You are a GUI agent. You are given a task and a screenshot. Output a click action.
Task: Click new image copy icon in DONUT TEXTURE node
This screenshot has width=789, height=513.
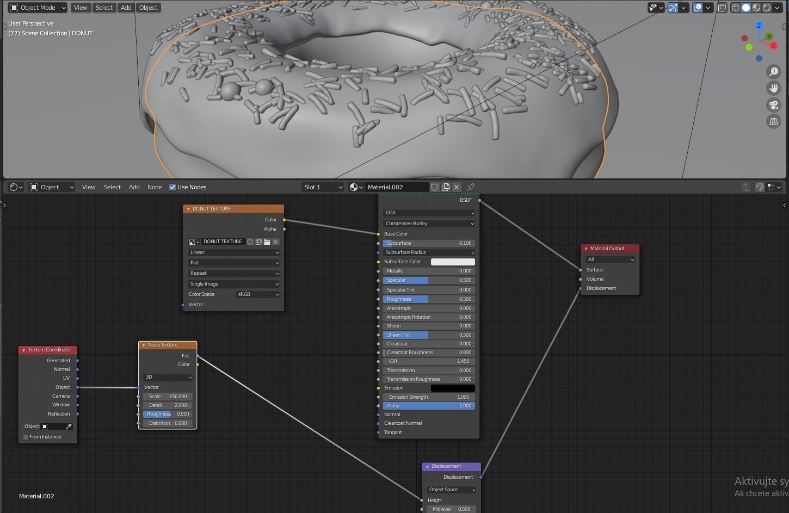[x=258, y=242]
